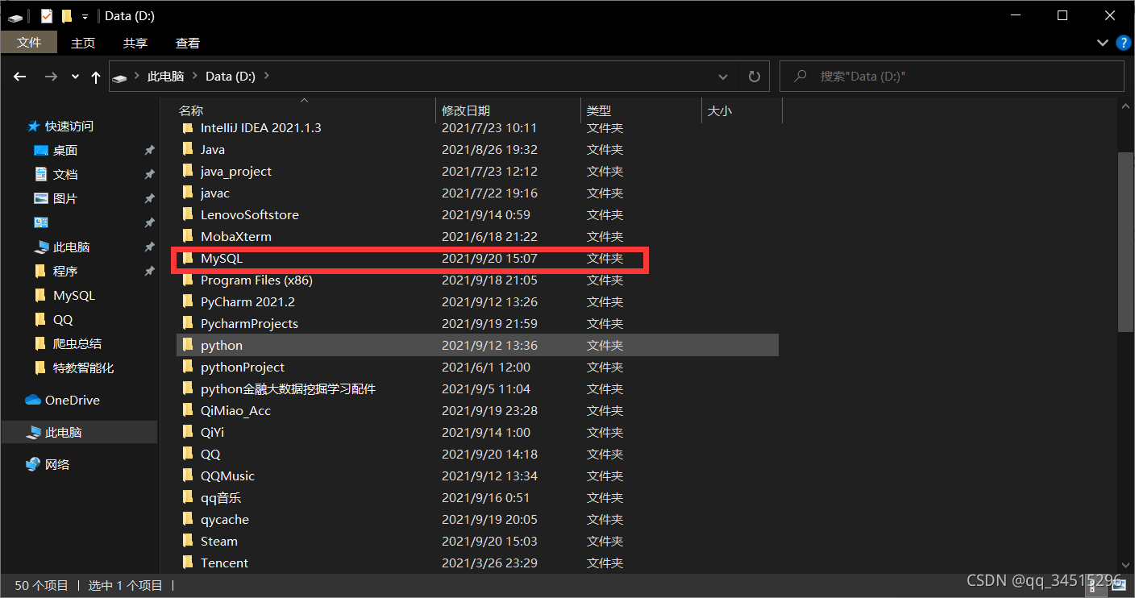Click the New Folder icon in title bar
This screenshot has width=1135, height=598.
click(x=67, y=16)
